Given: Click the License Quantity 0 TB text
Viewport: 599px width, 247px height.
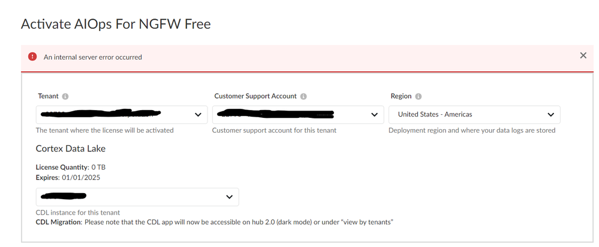Looking at the screenshot, I should (71, 167).
